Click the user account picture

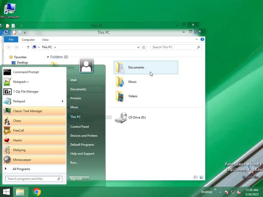click(86, 66)
